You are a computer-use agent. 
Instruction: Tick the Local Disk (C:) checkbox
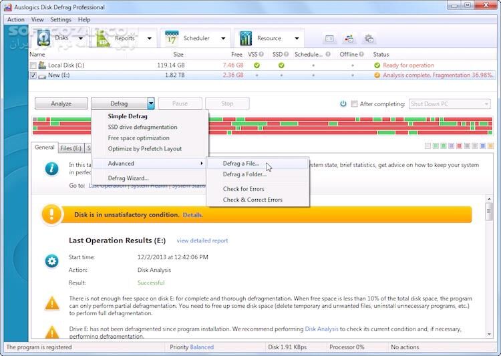coord(33,65)
